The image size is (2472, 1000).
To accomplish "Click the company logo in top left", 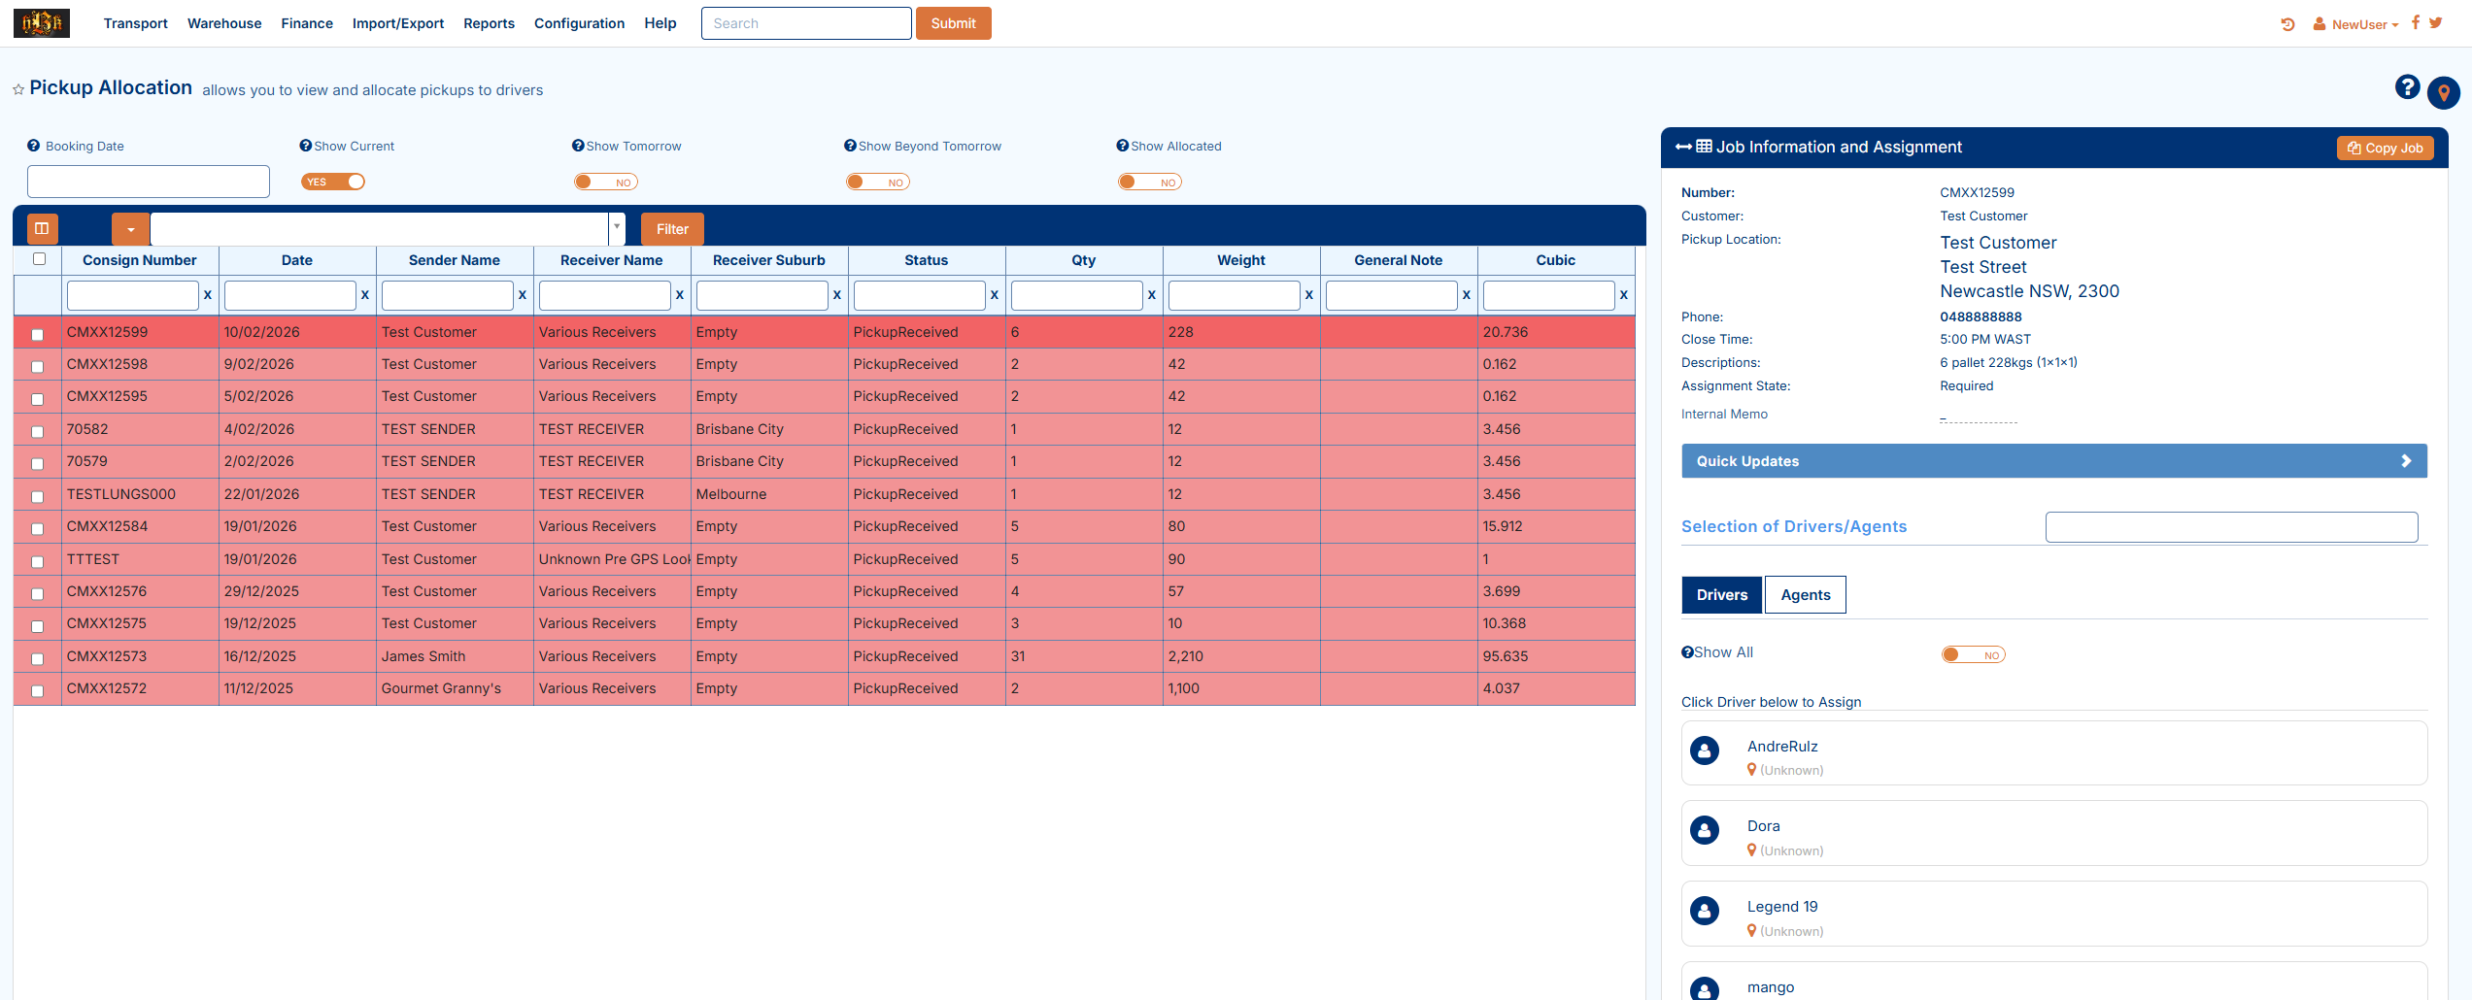I will [x=42, y=23].
